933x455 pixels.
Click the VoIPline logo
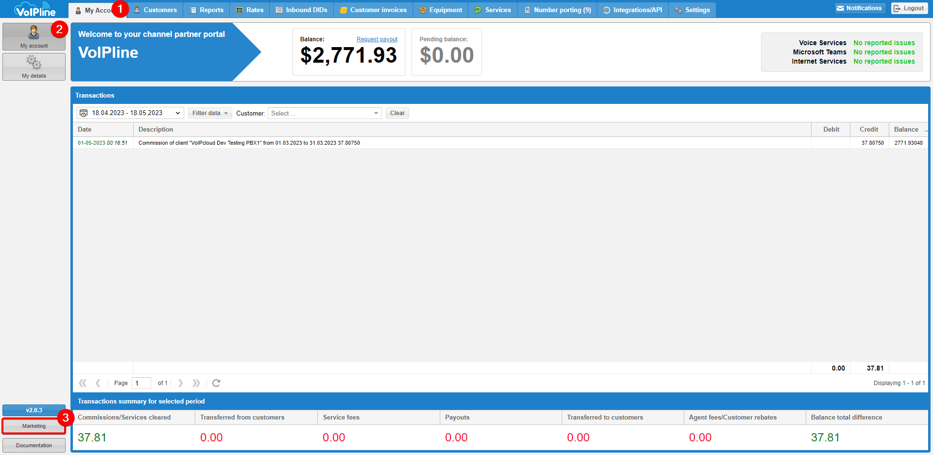tap(35, 9)
